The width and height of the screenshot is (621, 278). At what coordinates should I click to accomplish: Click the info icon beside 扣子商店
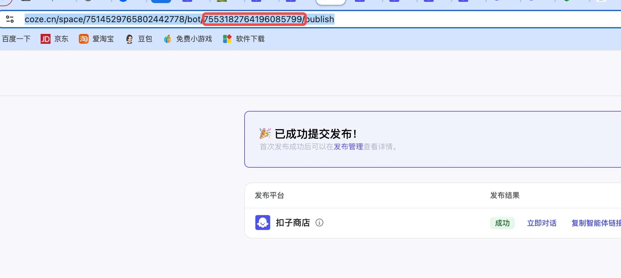[319, 223]
